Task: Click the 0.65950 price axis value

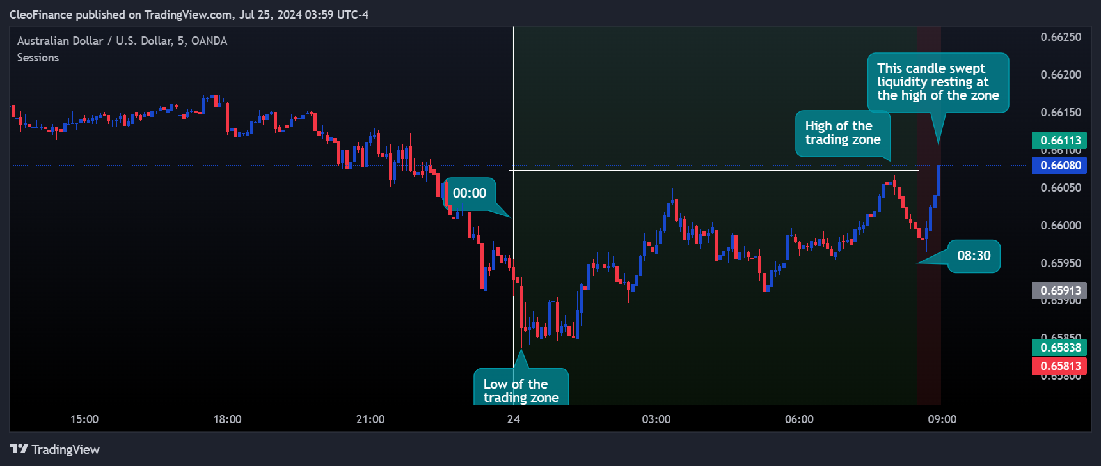Action: pos(1061,263)
